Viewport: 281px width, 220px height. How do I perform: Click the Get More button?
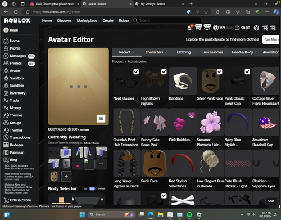coord(271,39)
